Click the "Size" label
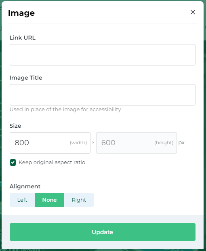Viewport: 206px width, 251px height. 15,126
